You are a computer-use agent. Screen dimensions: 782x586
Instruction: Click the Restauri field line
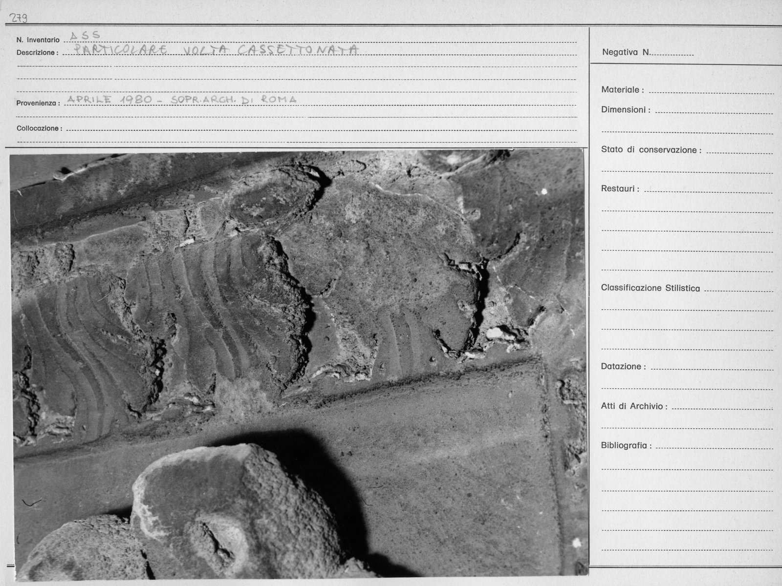[709, 189]
